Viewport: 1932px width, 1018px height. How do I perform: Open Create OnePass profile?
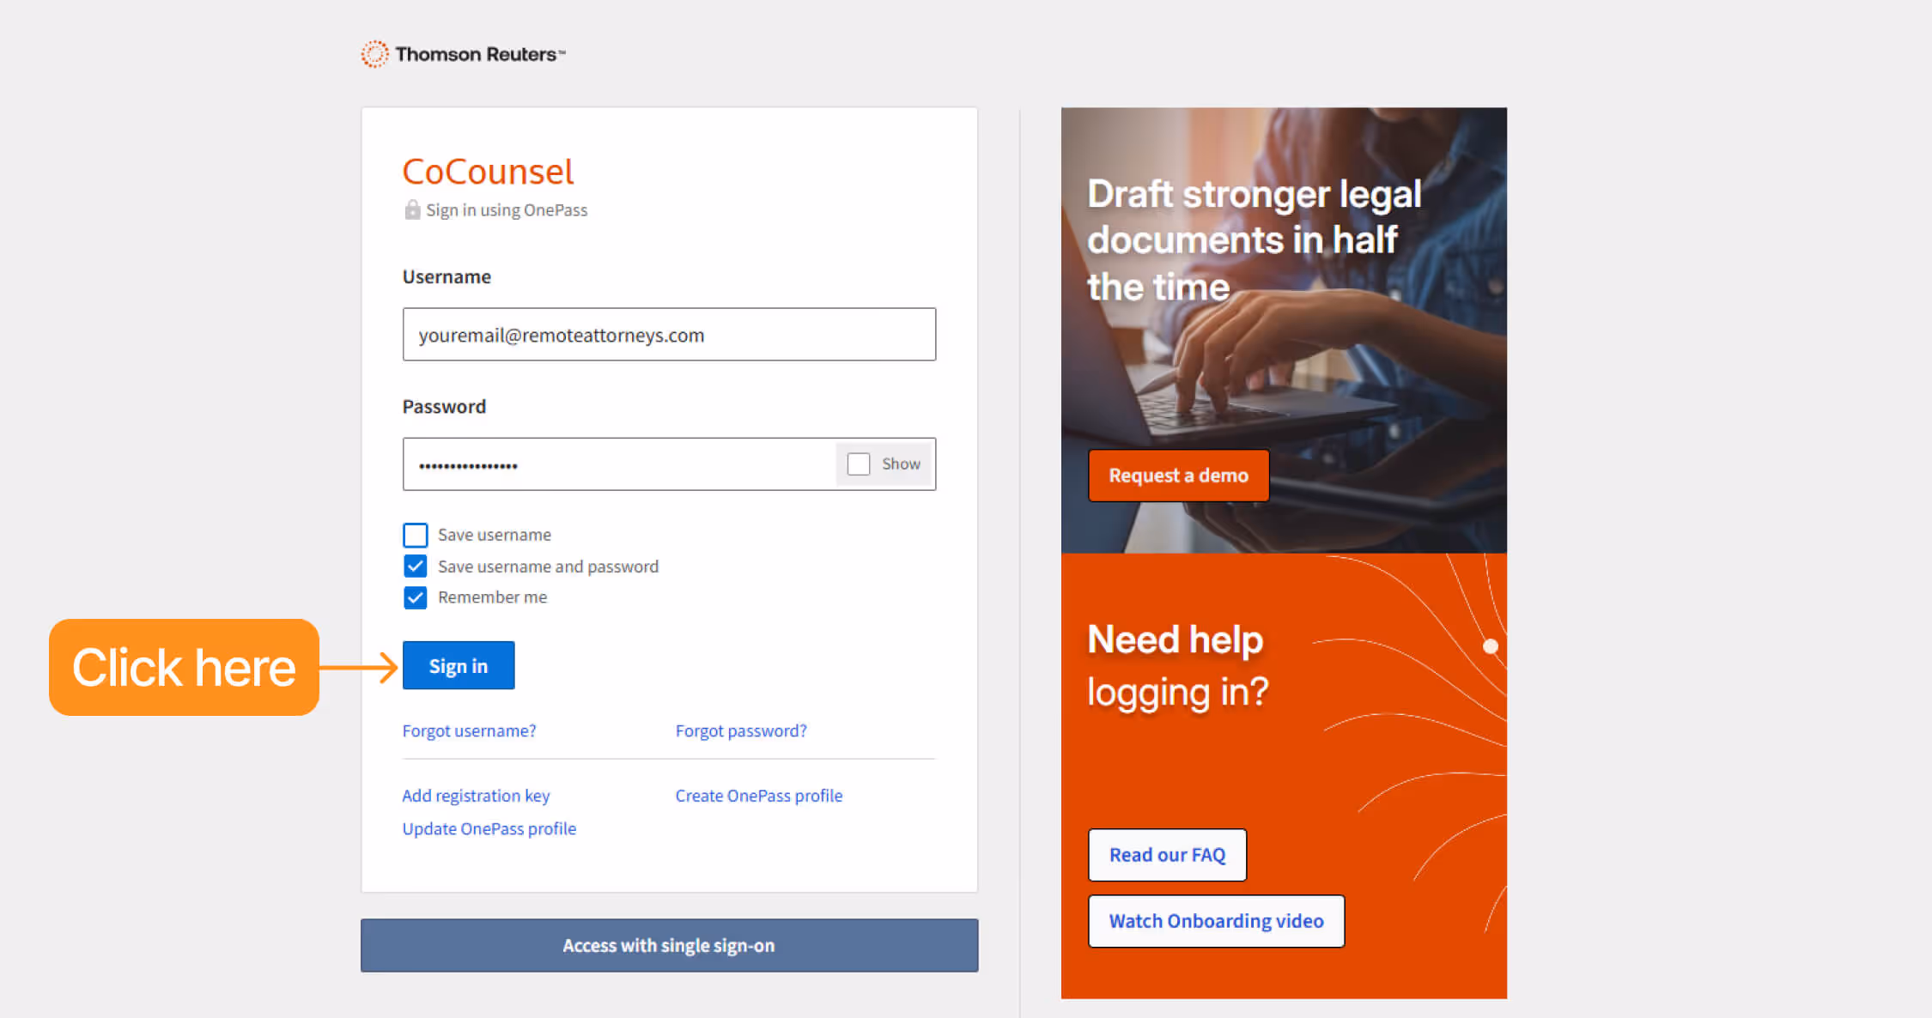point(759,796)
